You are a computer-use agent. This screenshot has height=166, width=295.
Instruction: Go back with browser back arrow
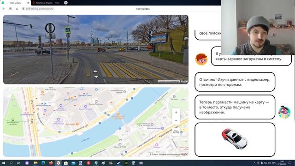[x=4, y=9]
